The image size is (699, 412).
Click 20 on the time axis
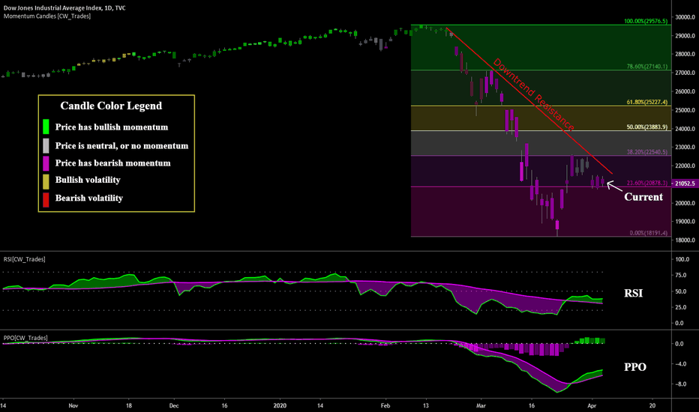tap(652, 406)
